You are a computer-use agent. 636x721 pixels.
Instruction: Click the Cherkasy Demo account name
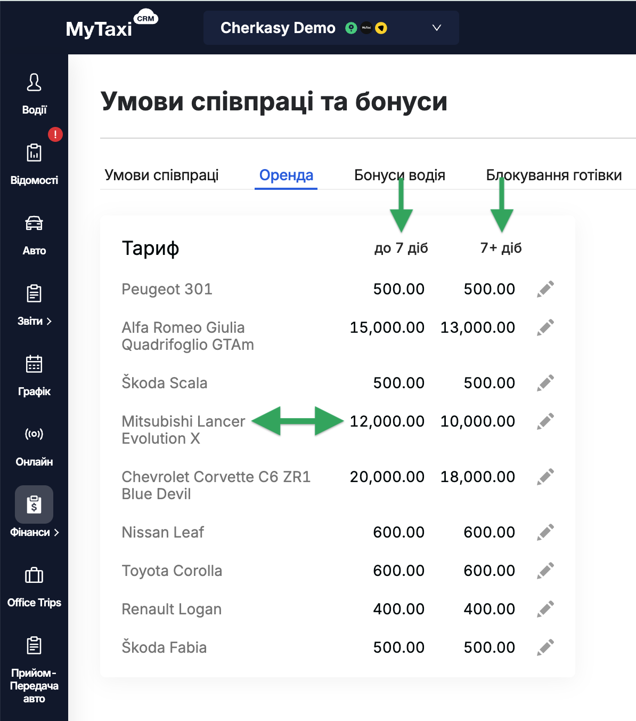278,28
